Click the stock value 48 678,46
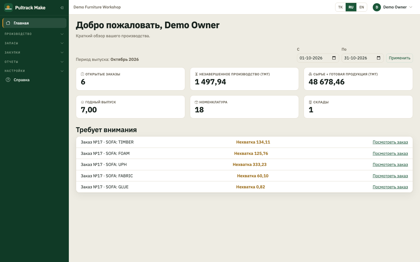The width and height of the screenshot is (420, 262). pyautogui.click(x=327, y=82)
